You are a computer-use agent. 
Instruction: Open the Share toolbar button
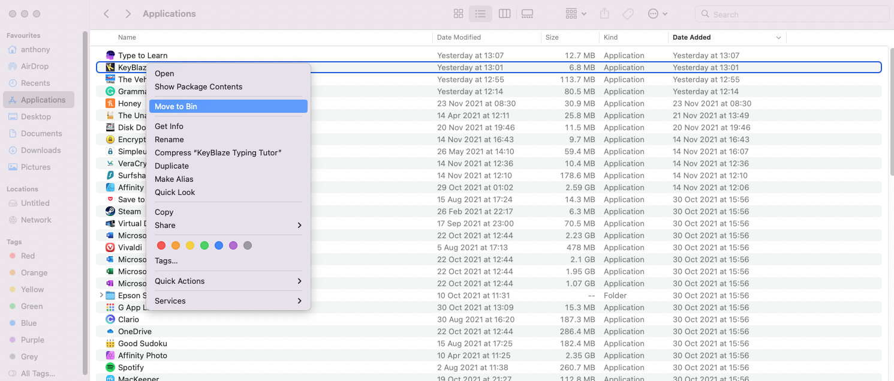coord(604,14)
